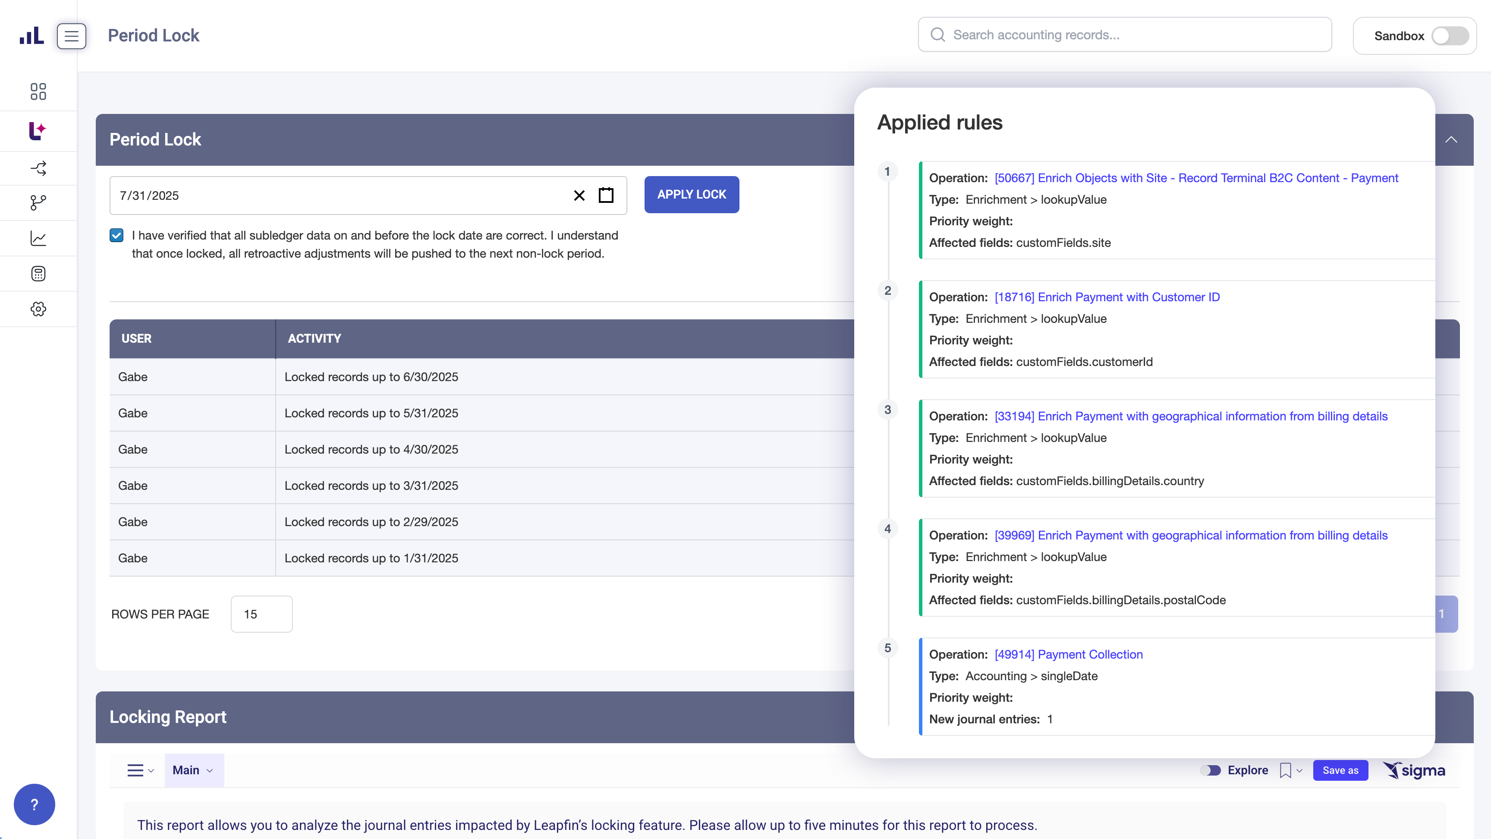The image size is (1491, 839).
Task: Open the [49914] Payment Collection link
Action: [x=1069, y=654]
